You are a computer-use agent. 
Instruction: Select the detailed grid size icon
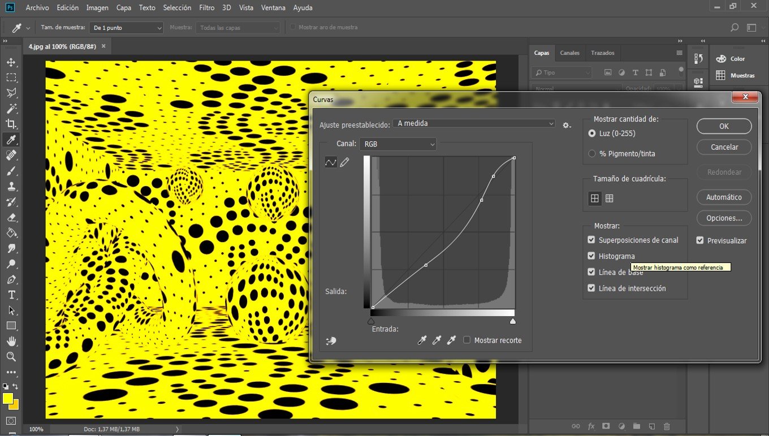[x=609, y=198]
